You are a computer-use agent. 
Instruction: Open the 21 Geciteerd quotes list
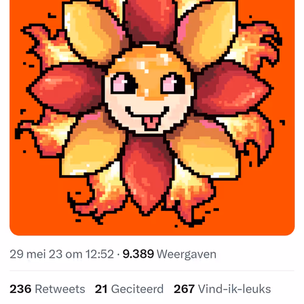(x=129, y=289)
